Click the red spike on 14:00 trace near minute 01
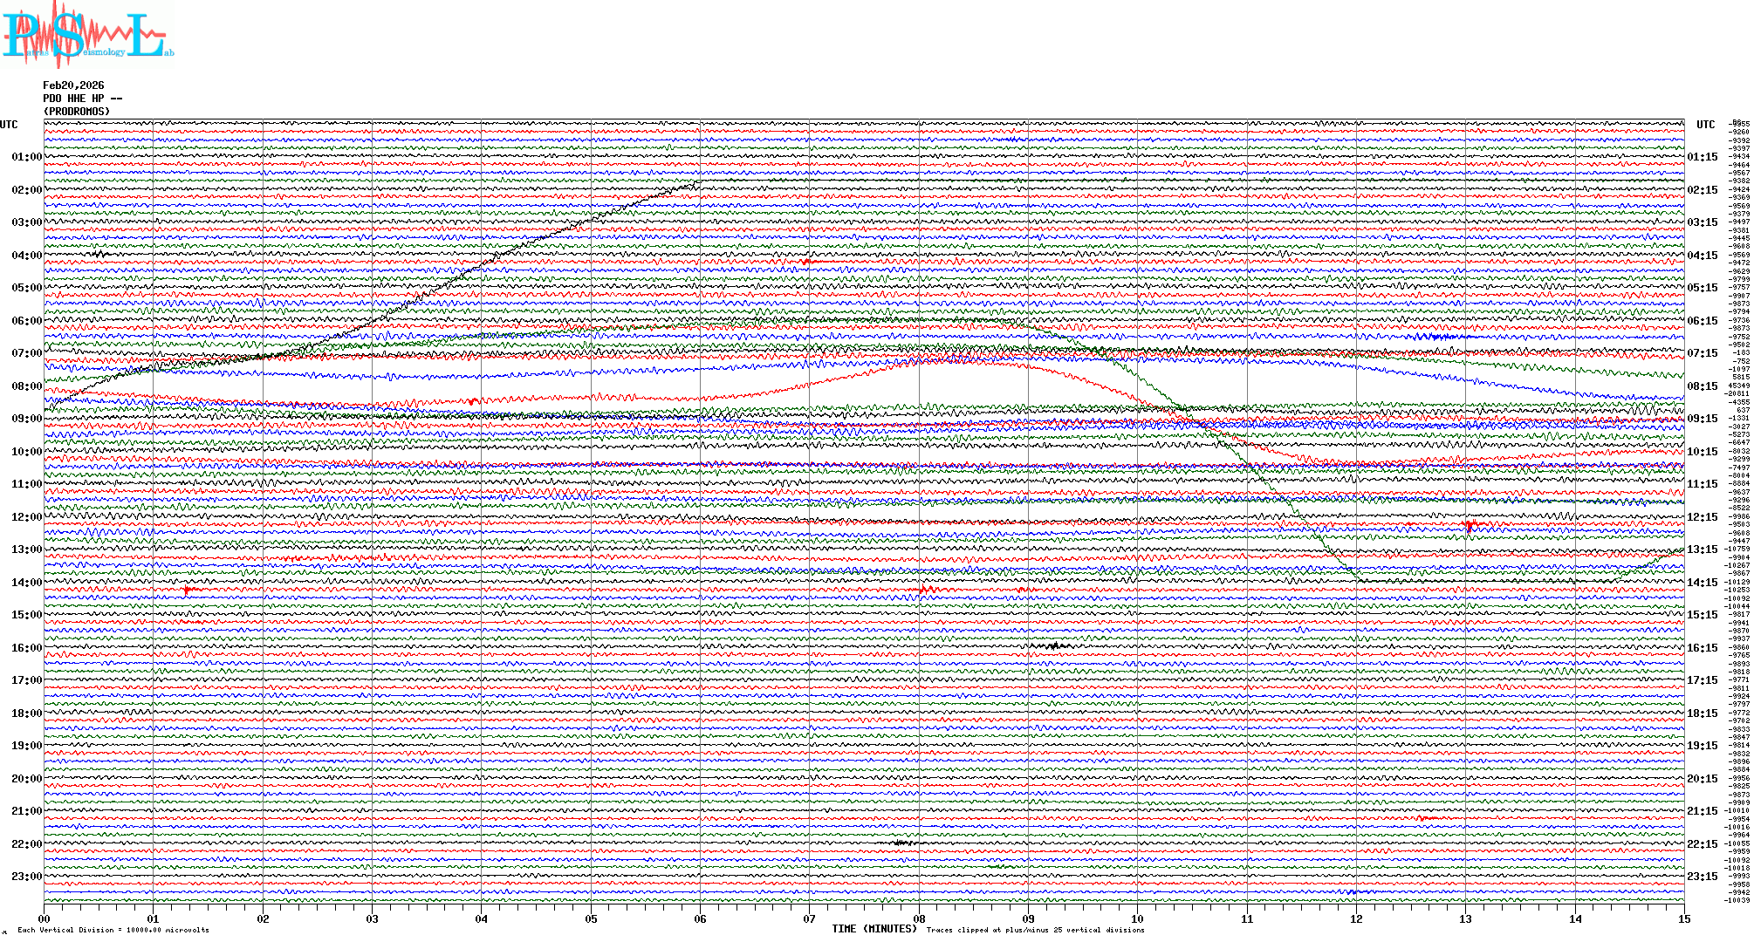Viewport: 1754px width, 942px height. pos(186,590)
